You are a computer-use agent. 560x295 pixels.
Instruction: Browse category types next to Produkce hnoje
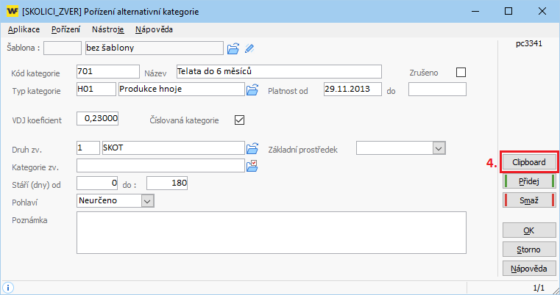pos(252,90)
